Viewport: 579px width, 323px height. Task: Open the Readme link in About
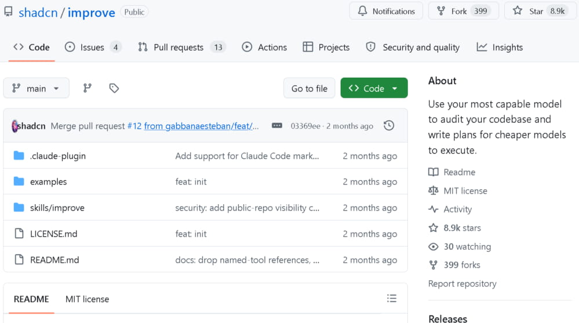click(451, 172)
